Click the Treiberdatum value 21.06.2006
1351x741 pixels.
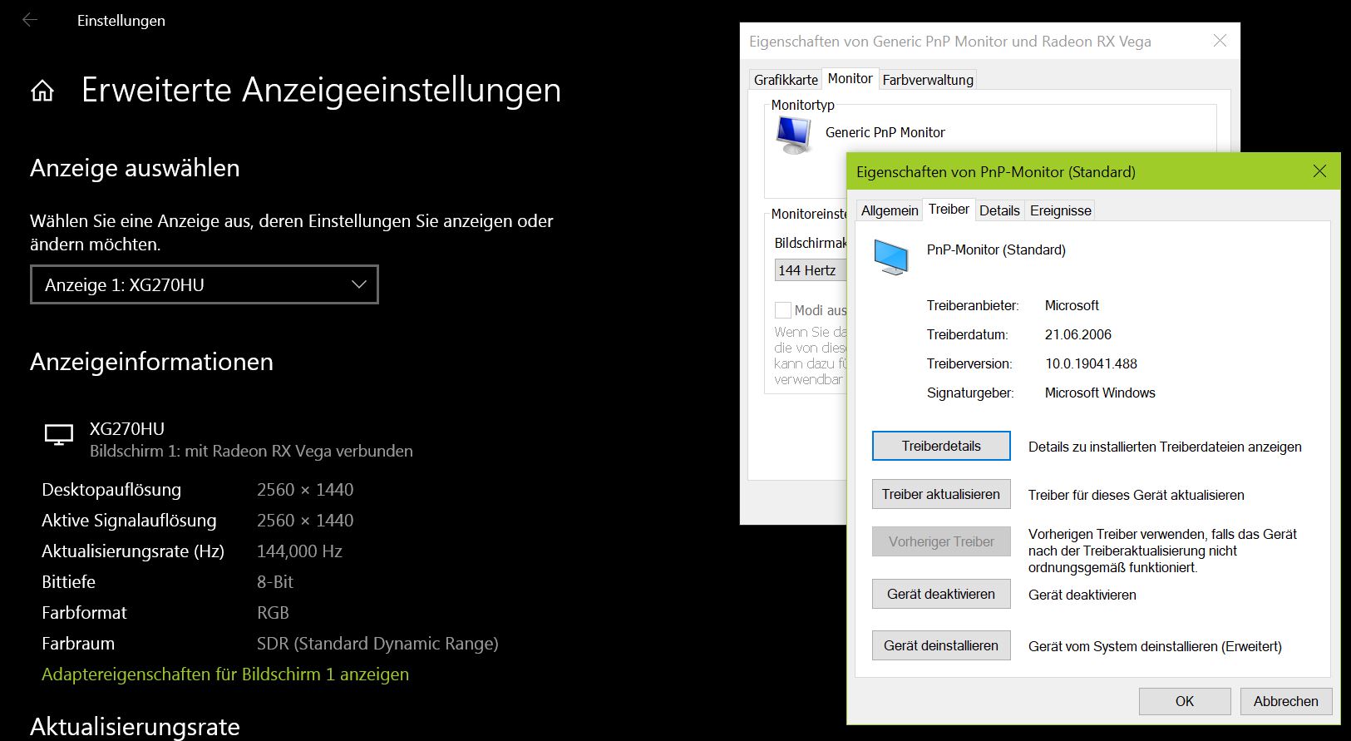(x=1078, y=334)
